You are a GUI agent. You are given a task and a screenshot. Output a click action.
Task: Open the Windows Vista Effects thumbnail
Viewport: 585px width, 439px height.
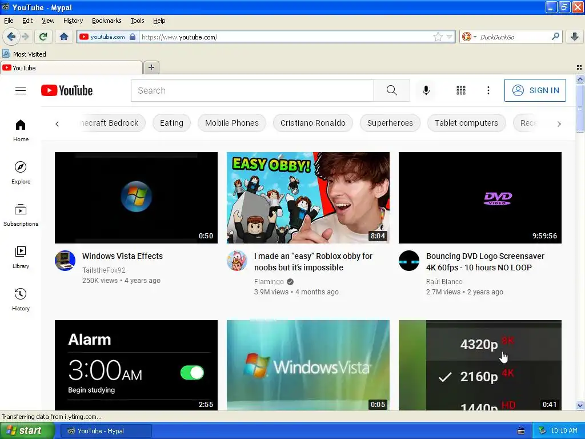[x=136, y=197]
